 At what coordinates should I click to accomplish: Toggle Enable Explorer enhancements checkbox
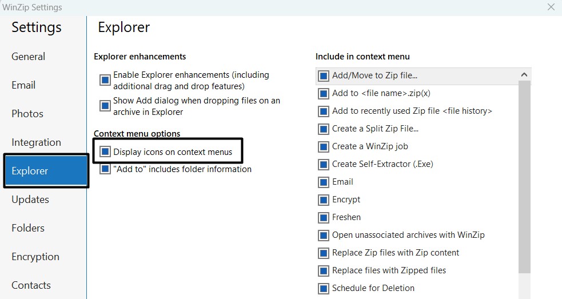tap(105, 80)
